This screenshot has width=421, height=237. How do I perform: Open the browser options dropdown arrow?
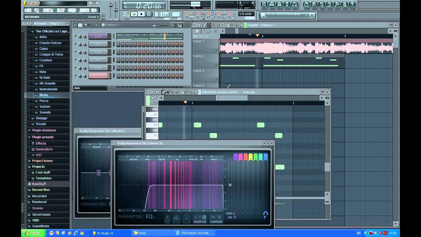tap(24, 24)
